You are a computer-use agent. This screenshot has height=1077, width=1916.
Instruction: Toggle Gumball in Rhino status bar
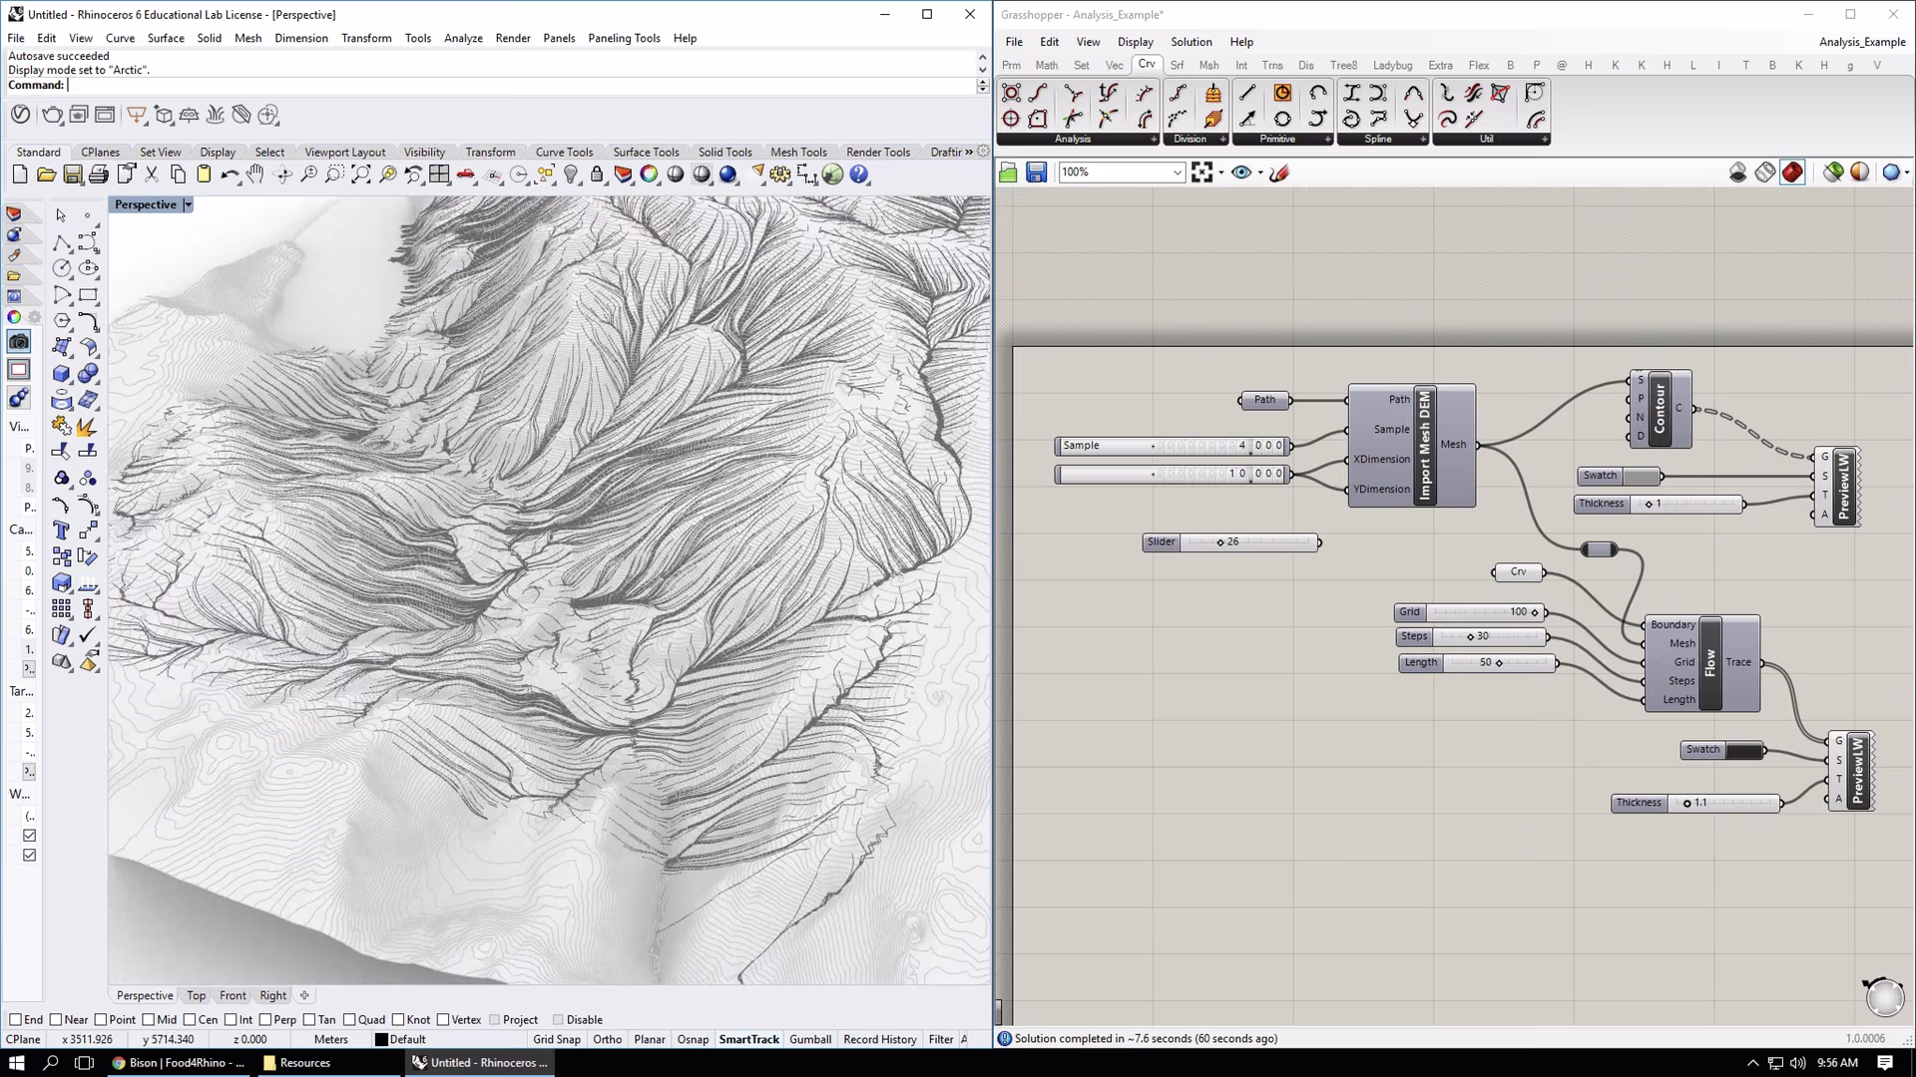click(810, 1039)
